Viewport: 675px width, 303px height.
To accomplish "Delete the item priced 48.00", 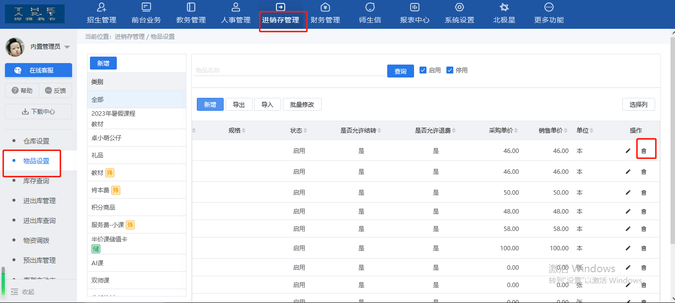I will (x=644, y=211).
